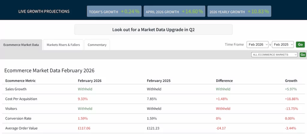307x134 pixels.
Task: Click the 7.85% February 2025 value
Action: (x=152, y=99)
